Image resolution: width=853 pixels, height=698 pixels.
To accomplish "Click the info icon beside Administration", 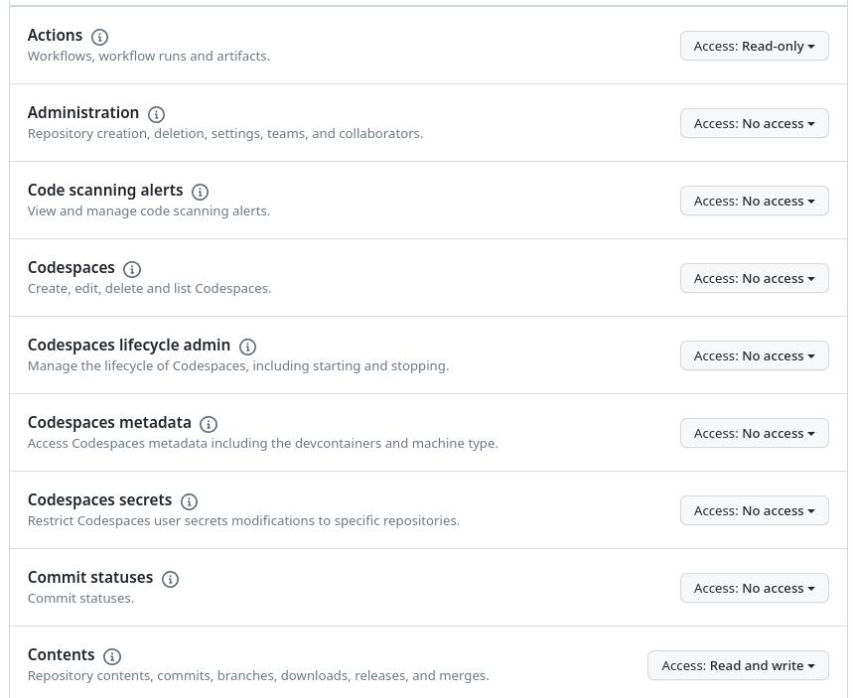I will [x=156, y=114].
